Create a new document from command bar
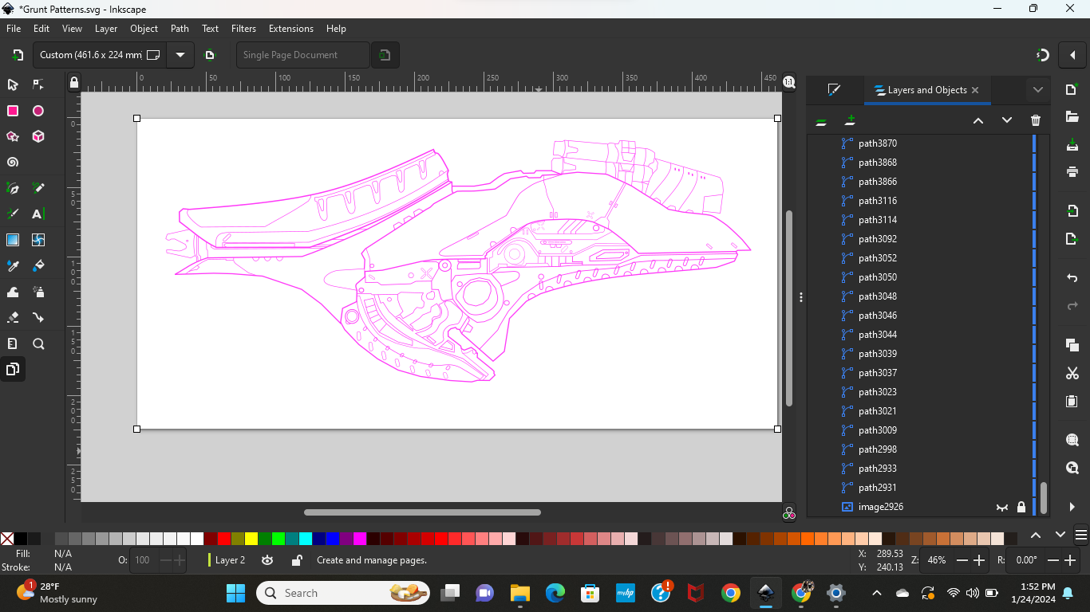Viewport: 1090px width, 612px height. [1072, 90]
